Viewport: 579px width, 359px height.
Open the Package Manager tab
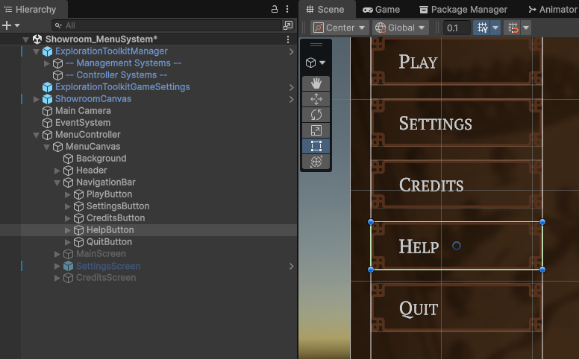[463, 10]
